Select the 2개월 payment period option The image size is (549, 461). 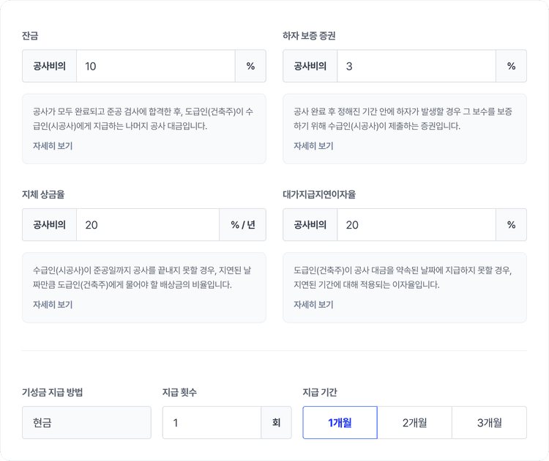(414, 423)
